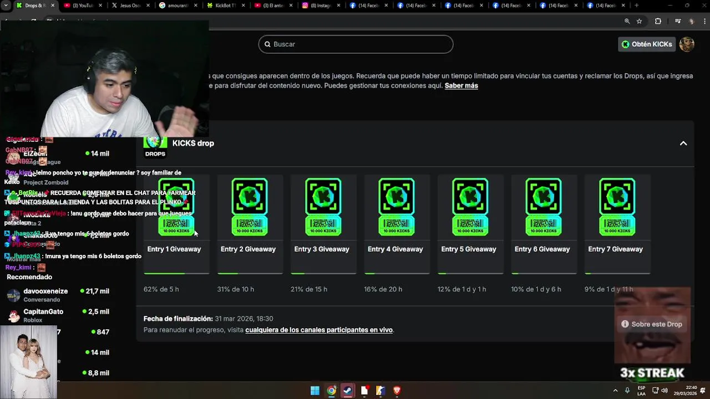Open canales participantes en vivo link
Image resolution: width=710 pixels, height=399 pixels.
319,330
